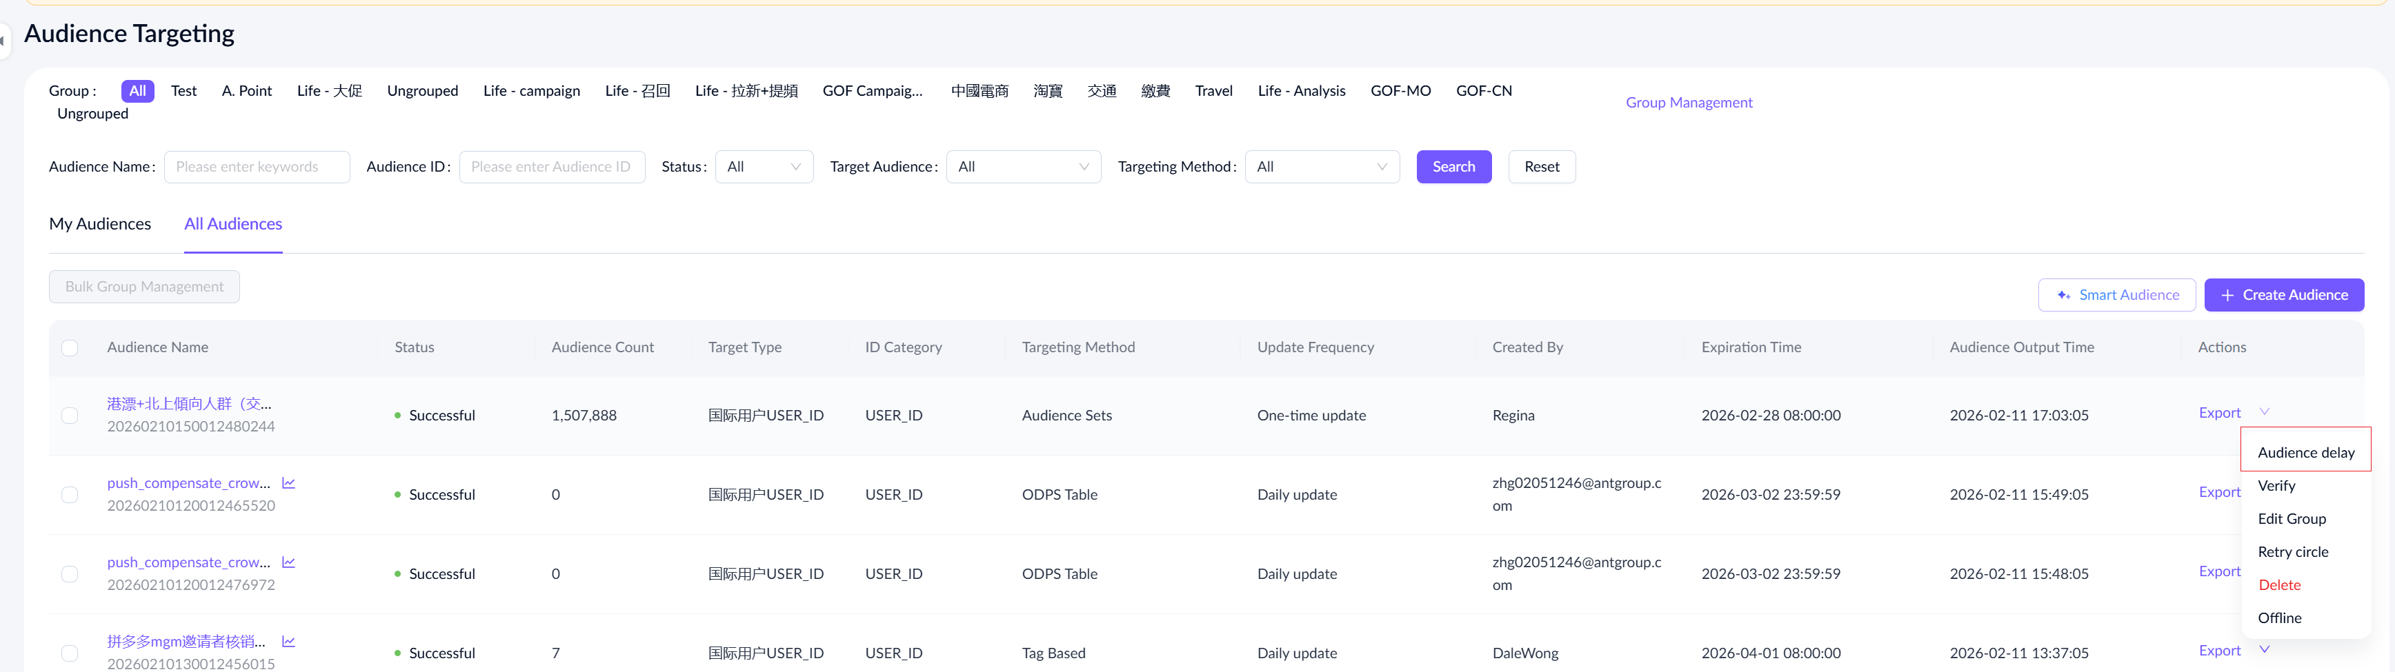Toggle the select-all checkbox in table header
Screen dimensions: 2395x672
(70, 347)
